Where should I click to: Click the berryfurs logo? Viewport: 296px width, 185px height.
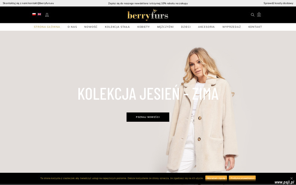point(148,15)
